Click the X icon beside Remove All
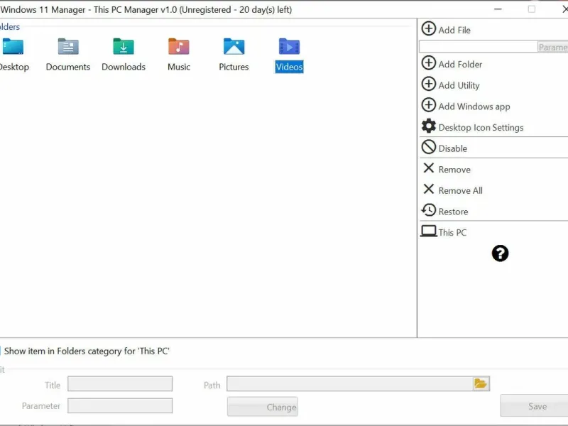 click(x=429, y=189)
